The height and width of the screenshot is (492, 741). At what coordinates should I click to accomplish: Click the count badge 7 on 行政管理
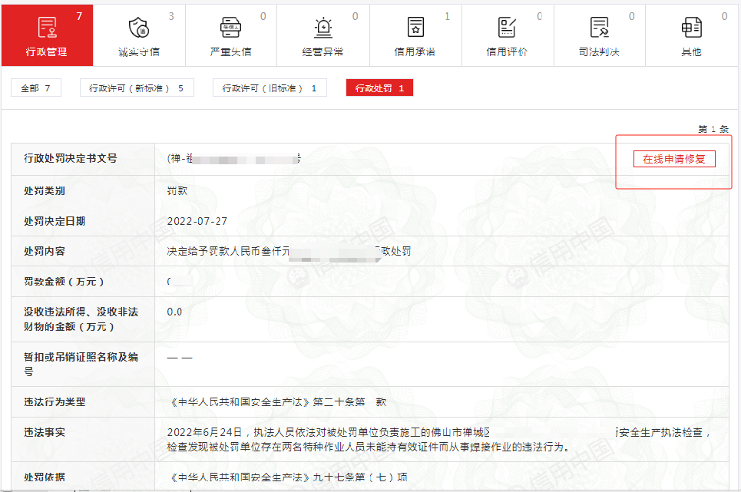point(79,17)
